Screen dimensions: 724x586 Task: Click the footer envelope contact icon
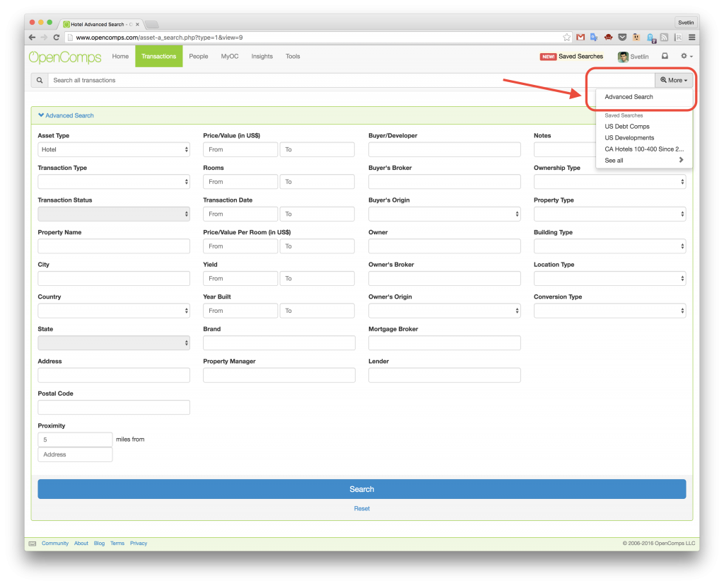click(33, 544)
